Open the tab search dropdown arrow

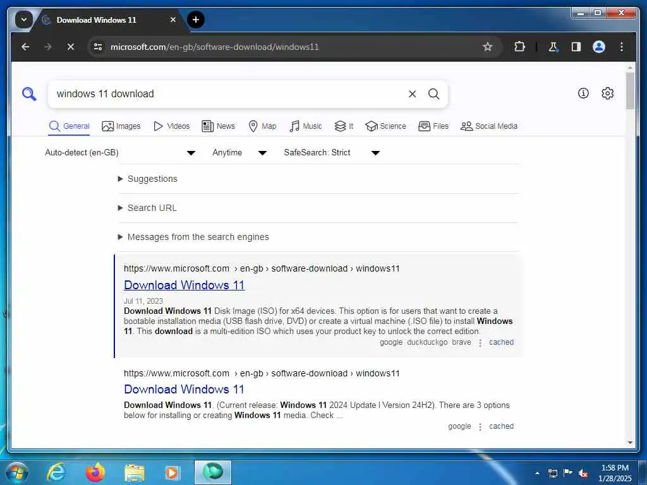coord(23,20)
